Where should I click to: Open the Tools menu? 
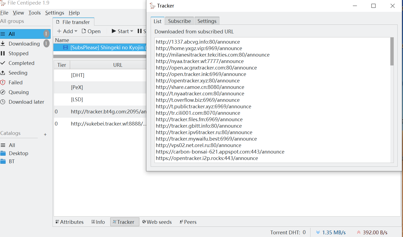35,13
